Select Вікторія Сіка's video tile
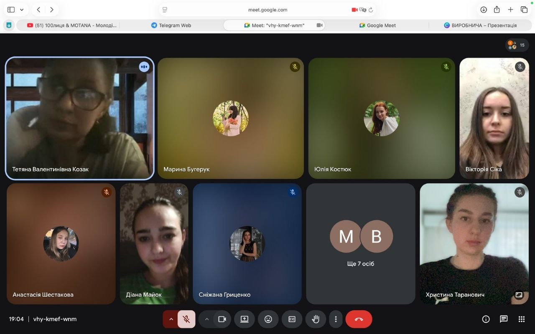 pyautogui.click(x=494, y=118)
